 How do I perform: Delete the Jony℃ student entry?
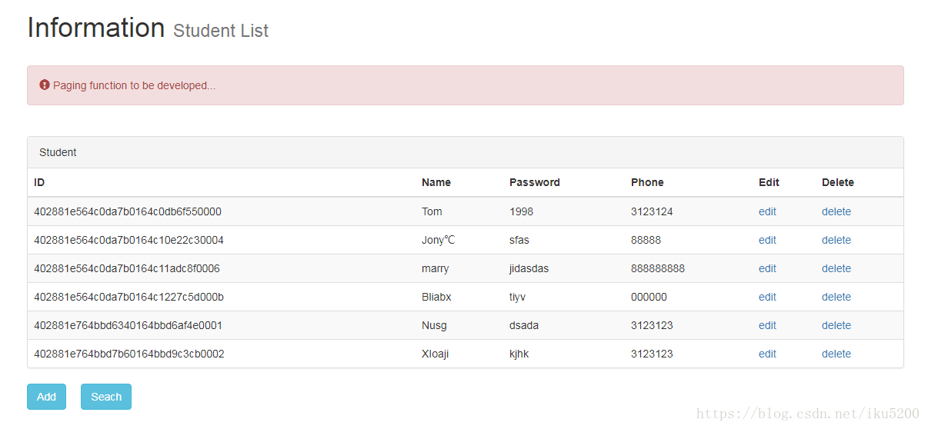point(836,240)
